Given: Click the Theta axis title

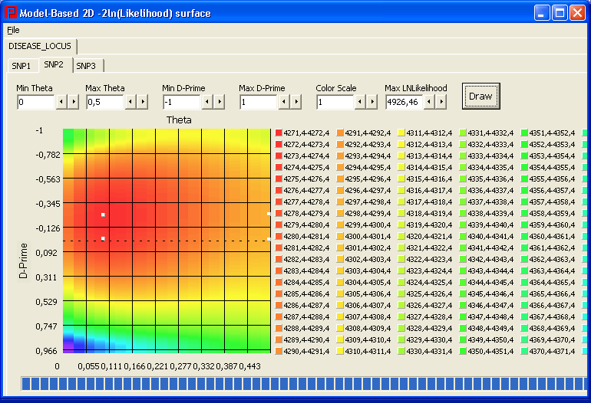Looking at the screenshot, I should point(179,120).
